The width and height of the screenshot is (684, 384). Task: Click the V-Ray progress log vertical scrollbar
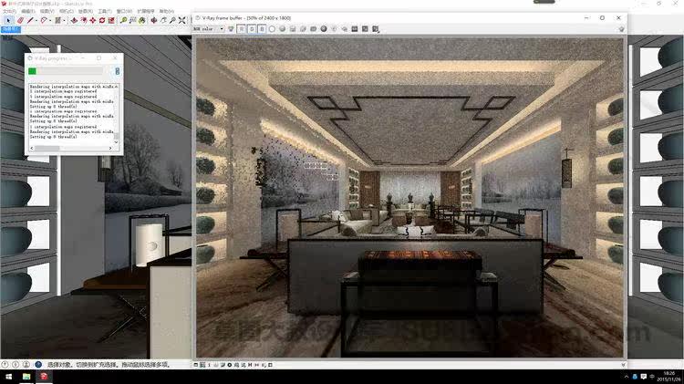(116, 114)
